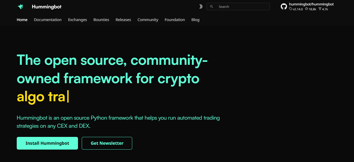Open the Bounties tab

tap(101, 20)
